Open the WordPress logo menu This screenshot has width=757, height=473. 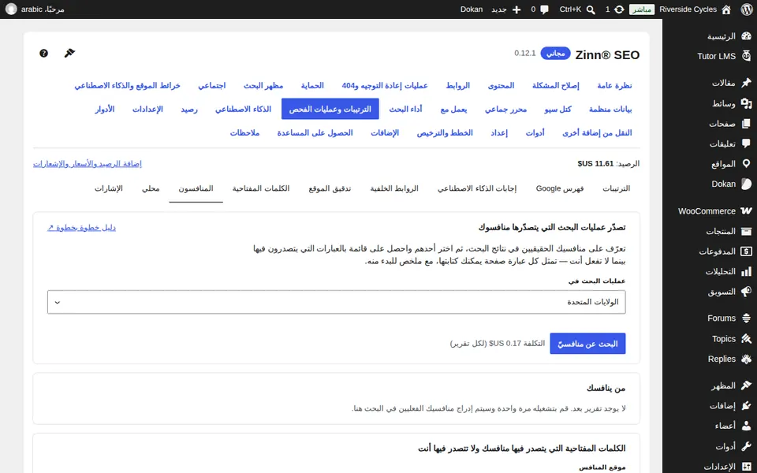pos(747,9)
